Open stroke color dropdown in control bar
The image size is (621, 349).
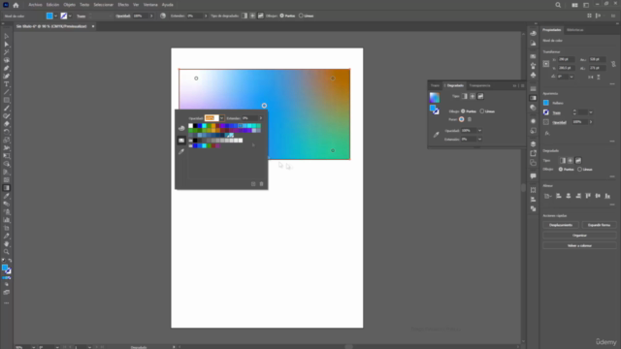[70, 16]
